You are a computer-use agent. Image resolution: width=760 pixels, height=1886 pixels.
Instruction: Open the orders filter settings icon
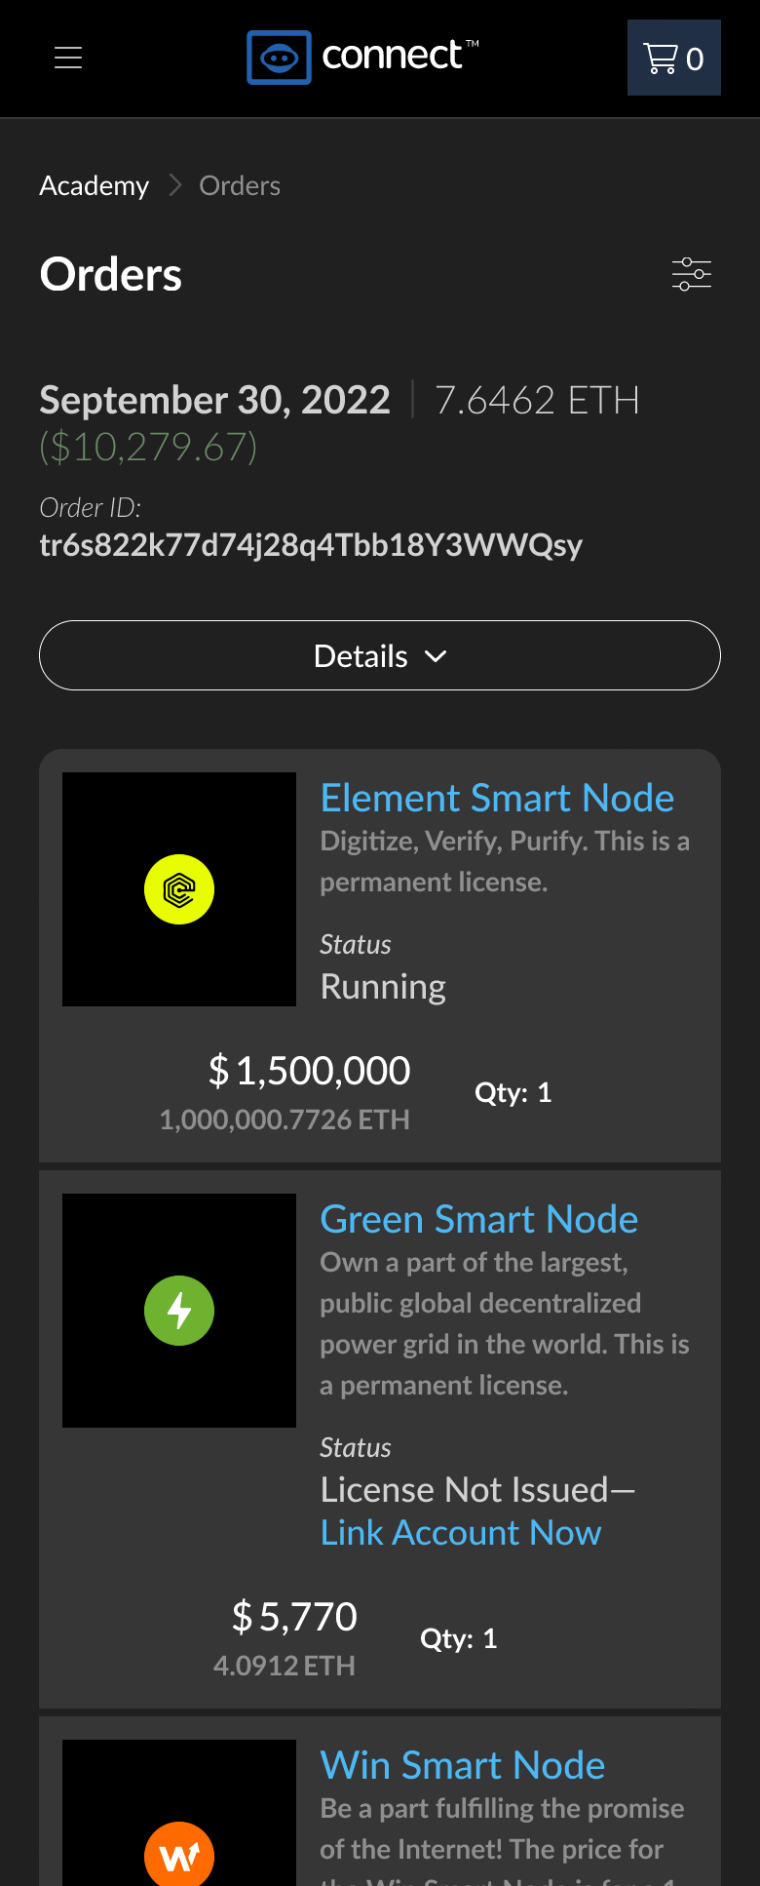(692, 274)
